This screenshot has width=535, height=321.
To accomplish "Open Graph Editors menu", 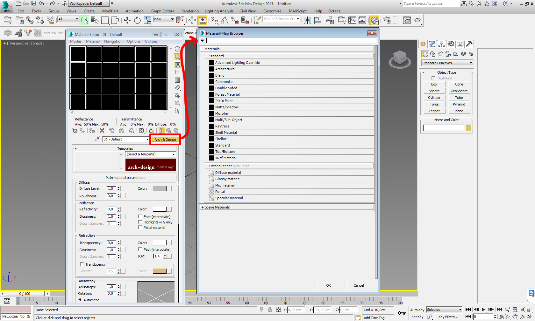I will (162, 11).
